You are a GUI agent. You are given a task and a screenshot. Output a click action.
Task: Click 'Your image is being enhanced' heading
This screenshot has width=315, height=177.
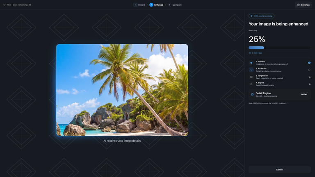tap(278, 24)
